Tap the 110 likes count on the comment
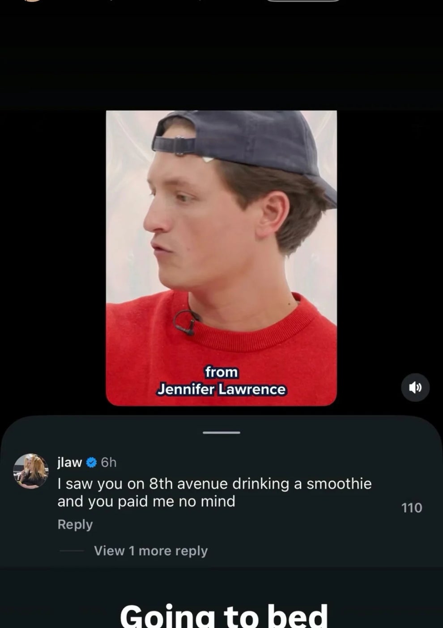Screen dimensions: 443x628 tap(412, 508)
